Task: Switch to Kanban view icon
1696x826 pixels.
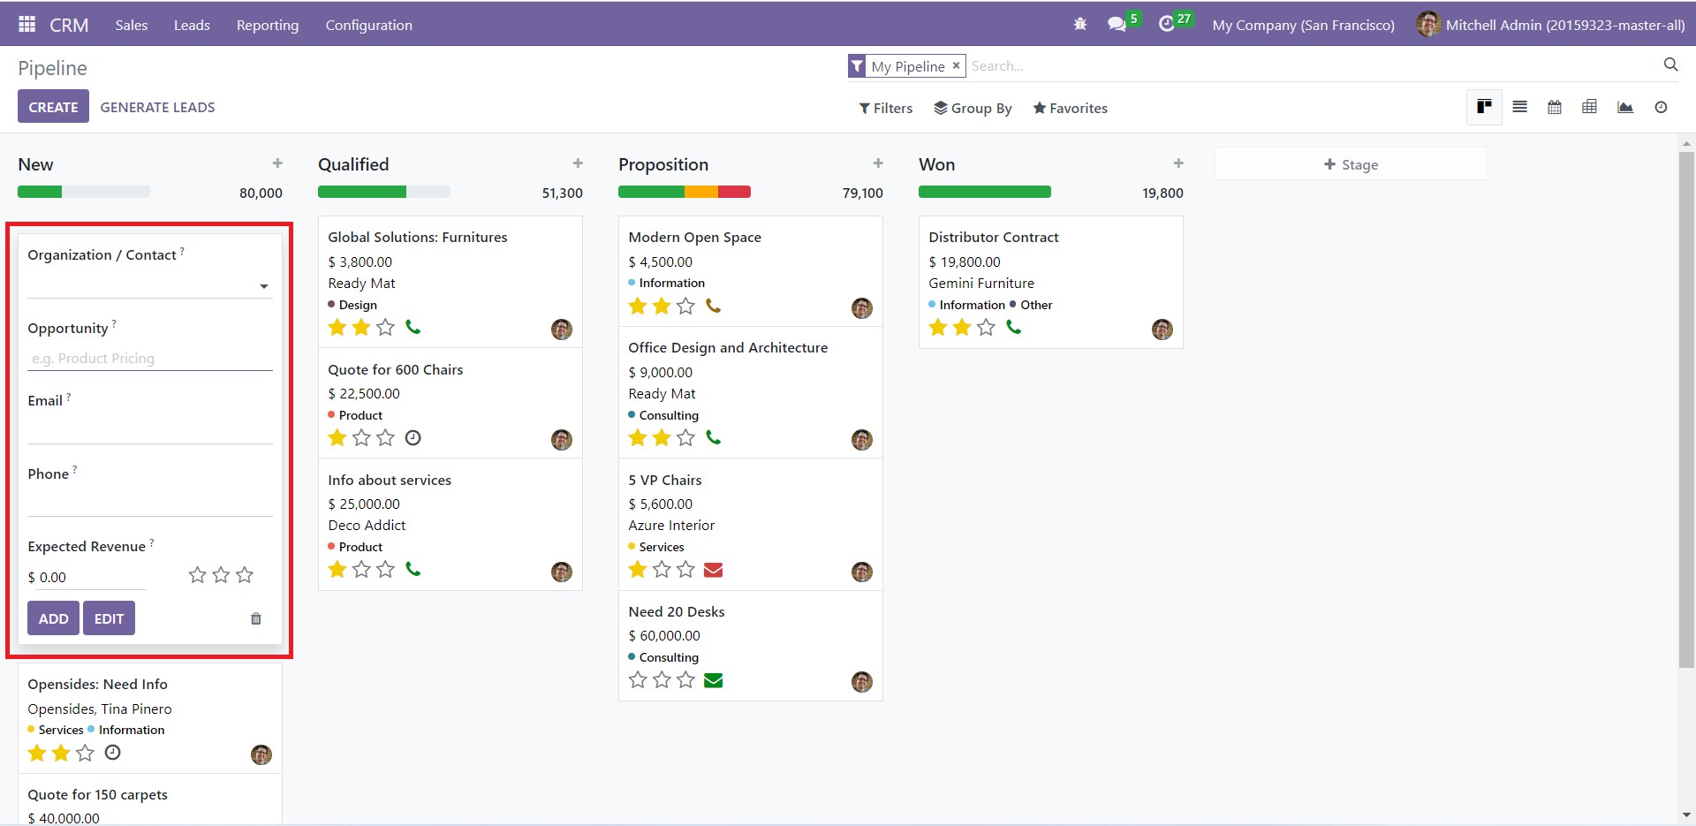Action: coord(1484,107)
